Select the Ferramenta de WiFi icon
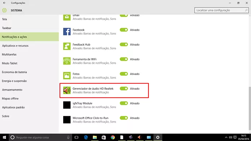Viewport: 251px width, 141px height. tap(67, 61)
